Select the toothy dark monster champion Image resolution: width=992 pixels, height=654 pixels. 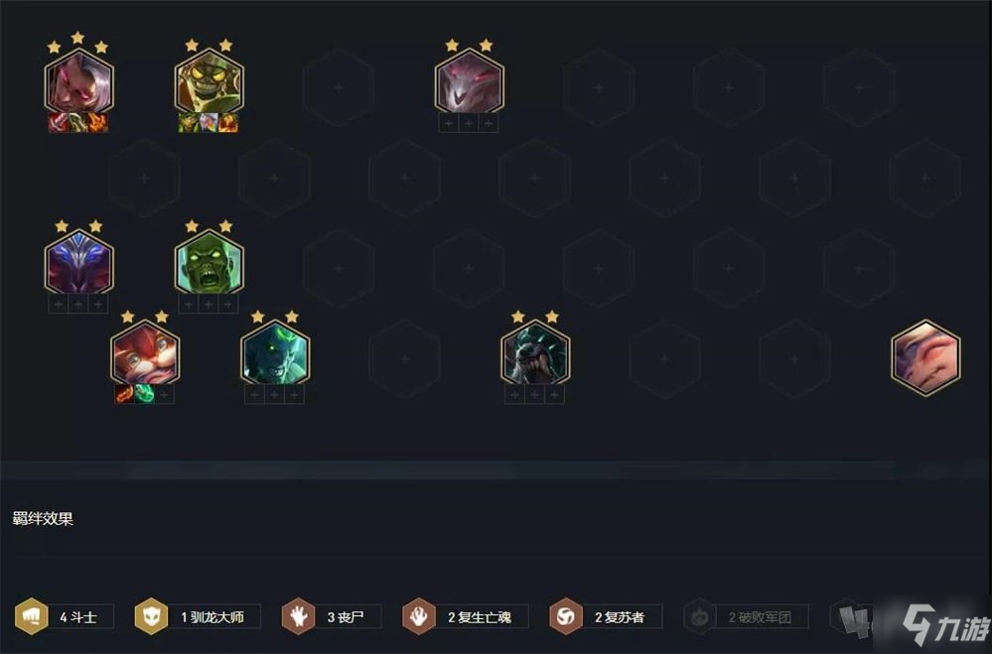[535, 353]
